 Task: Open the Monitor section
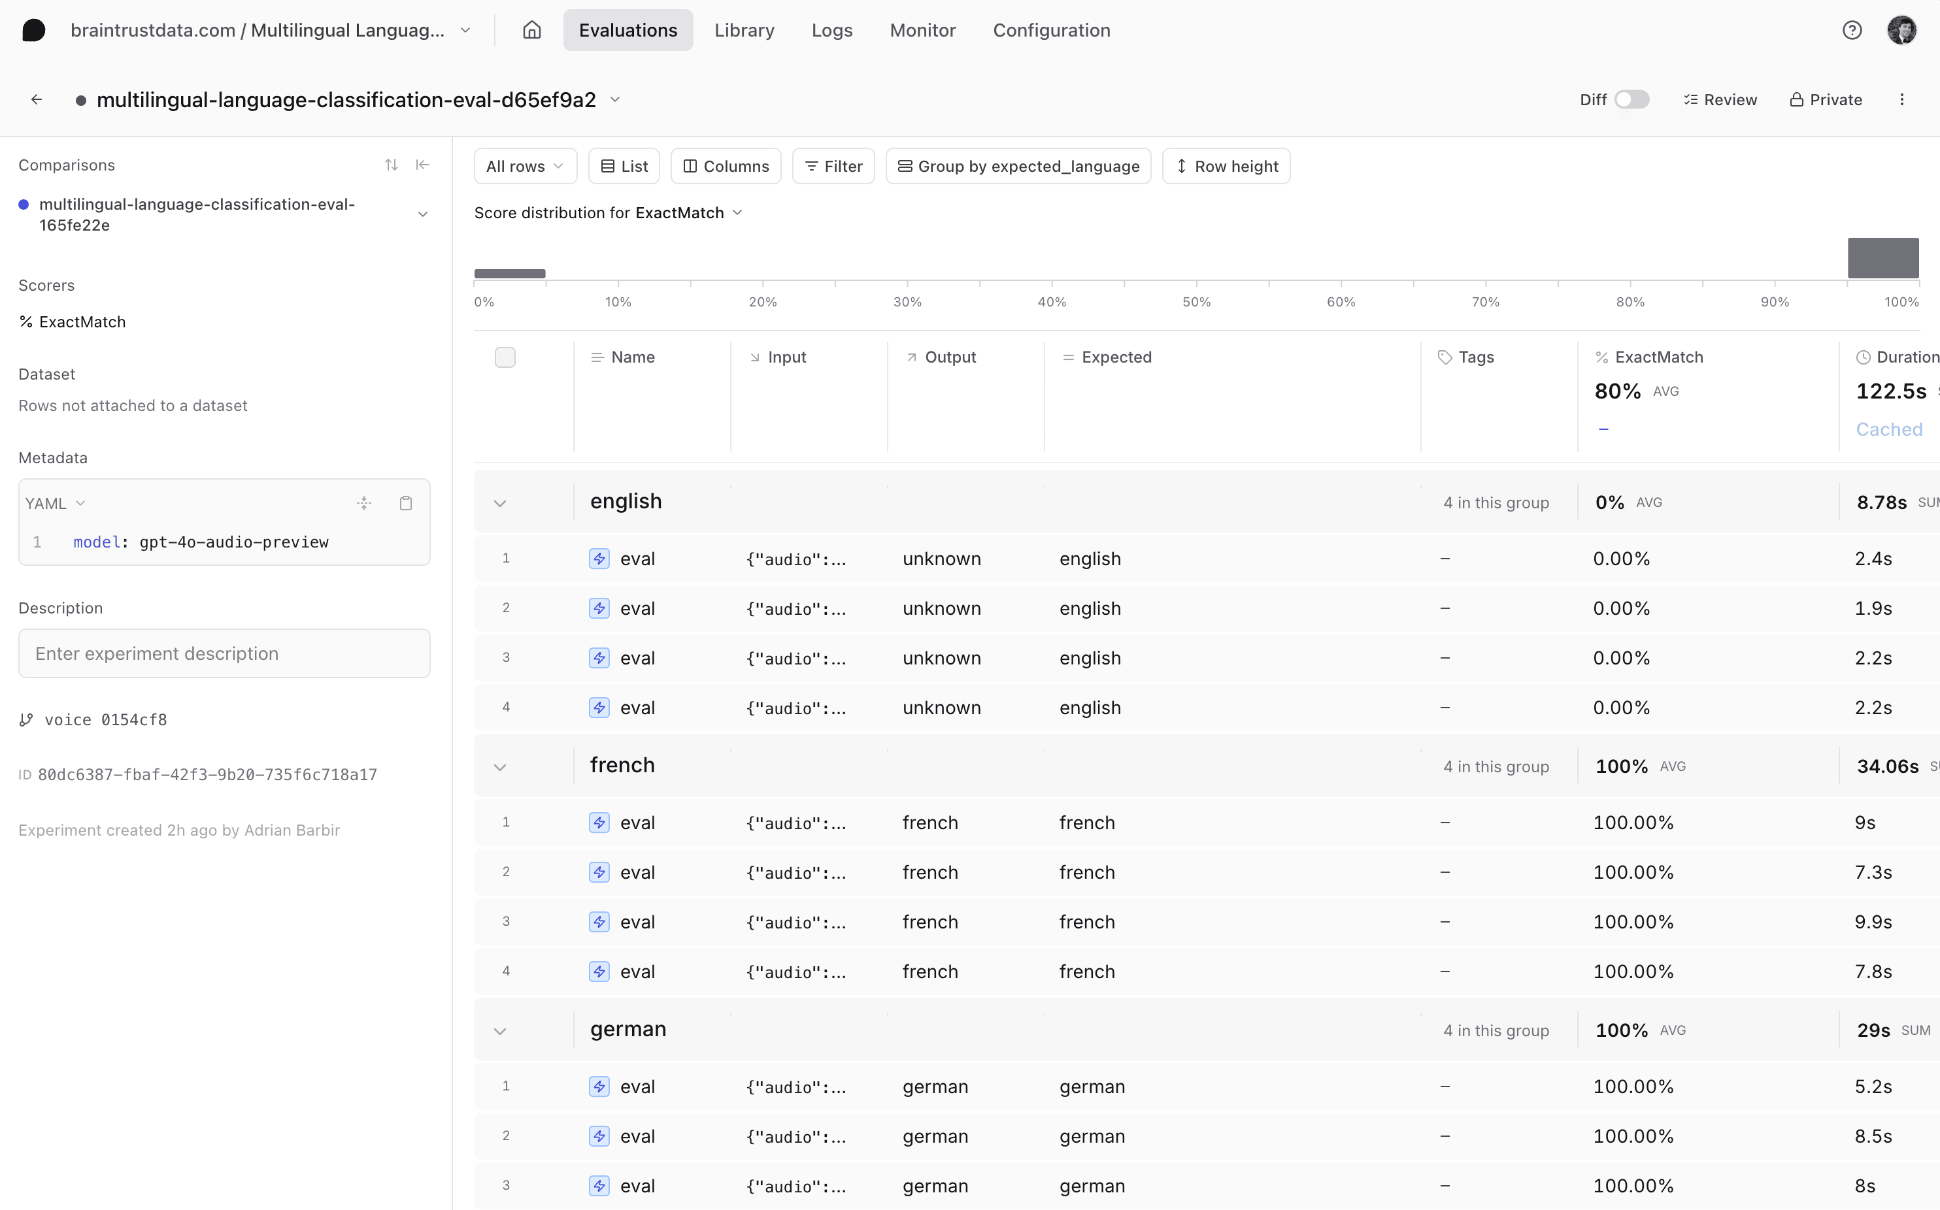click(922, 29)
